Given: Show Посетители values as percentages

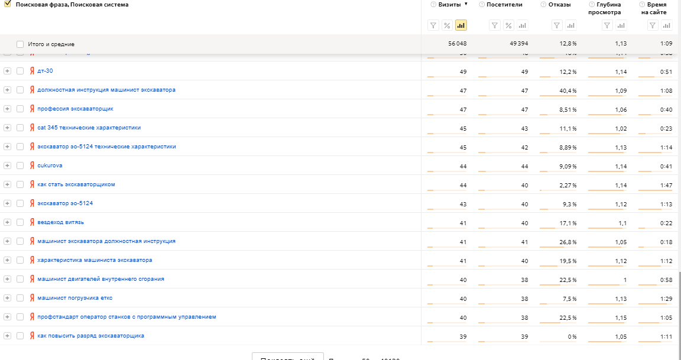Looking at the screenshot, I should point(508,25).
